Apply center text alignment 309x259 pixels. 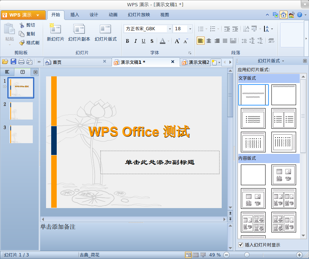coord(208,41)
